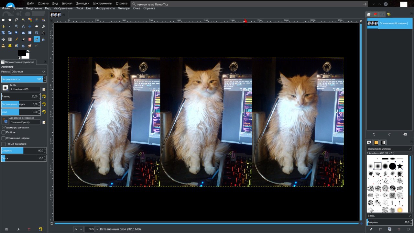Select the Heal tool

10,46
